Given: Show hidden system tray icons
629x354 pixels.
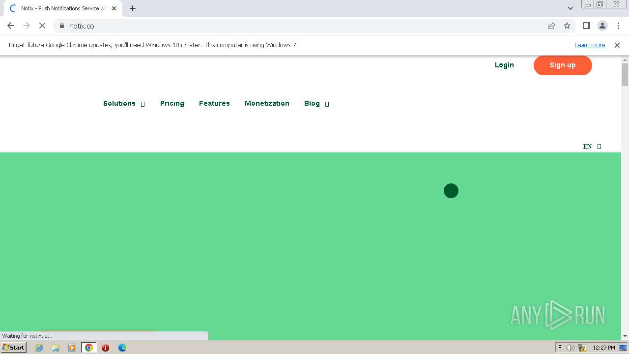Looking at the screenshot, I should (x=560, y=348).
